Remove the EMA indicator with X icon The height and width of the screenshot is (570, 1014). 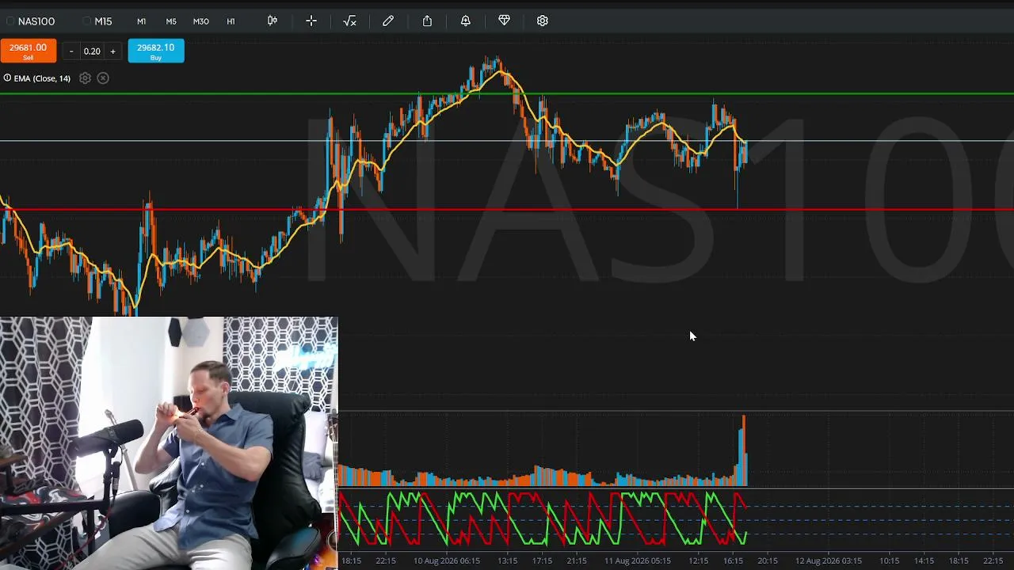coord(103,78)
